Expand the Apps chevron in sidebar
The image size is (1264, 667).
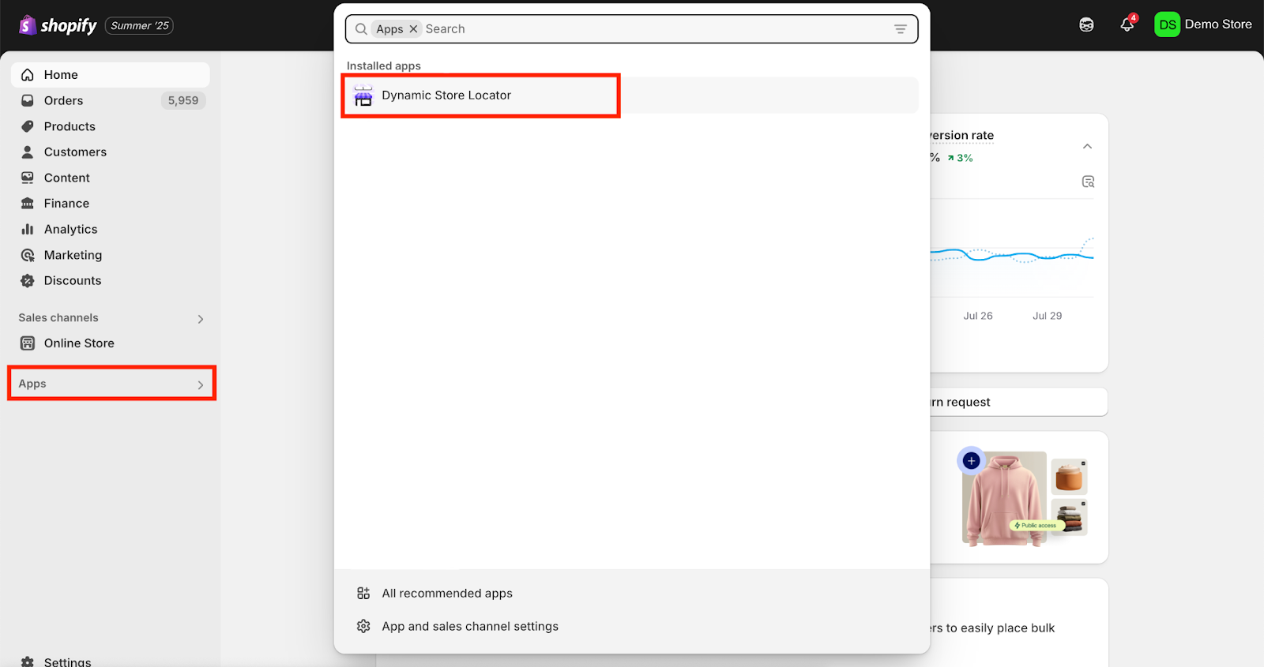point(201,385)
